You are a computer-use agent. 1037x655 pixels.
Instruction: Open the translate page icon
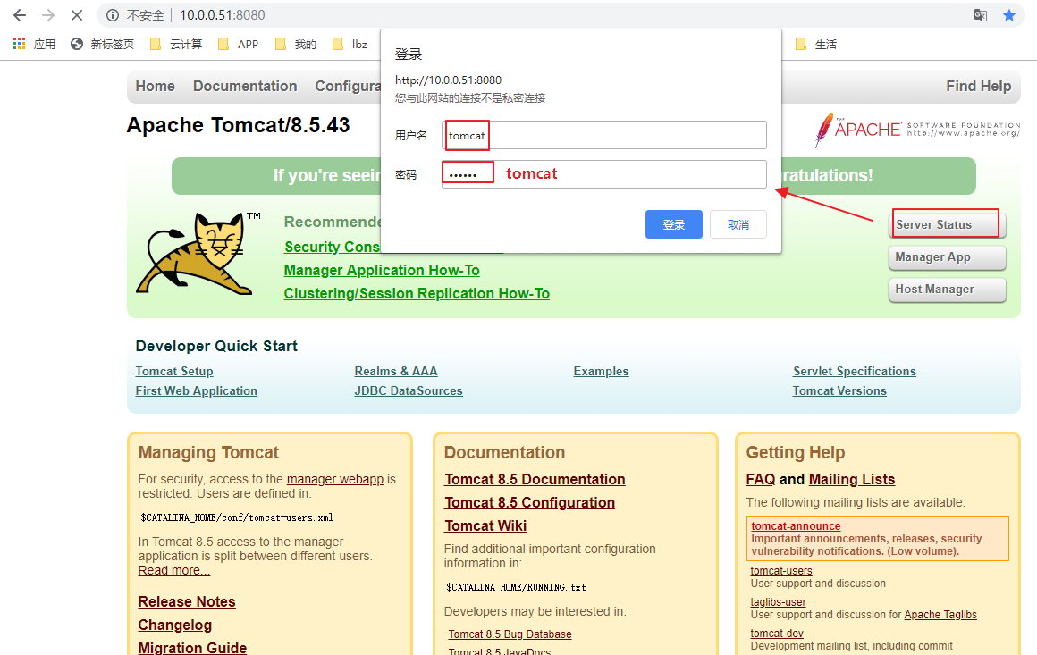pos(981,15)
